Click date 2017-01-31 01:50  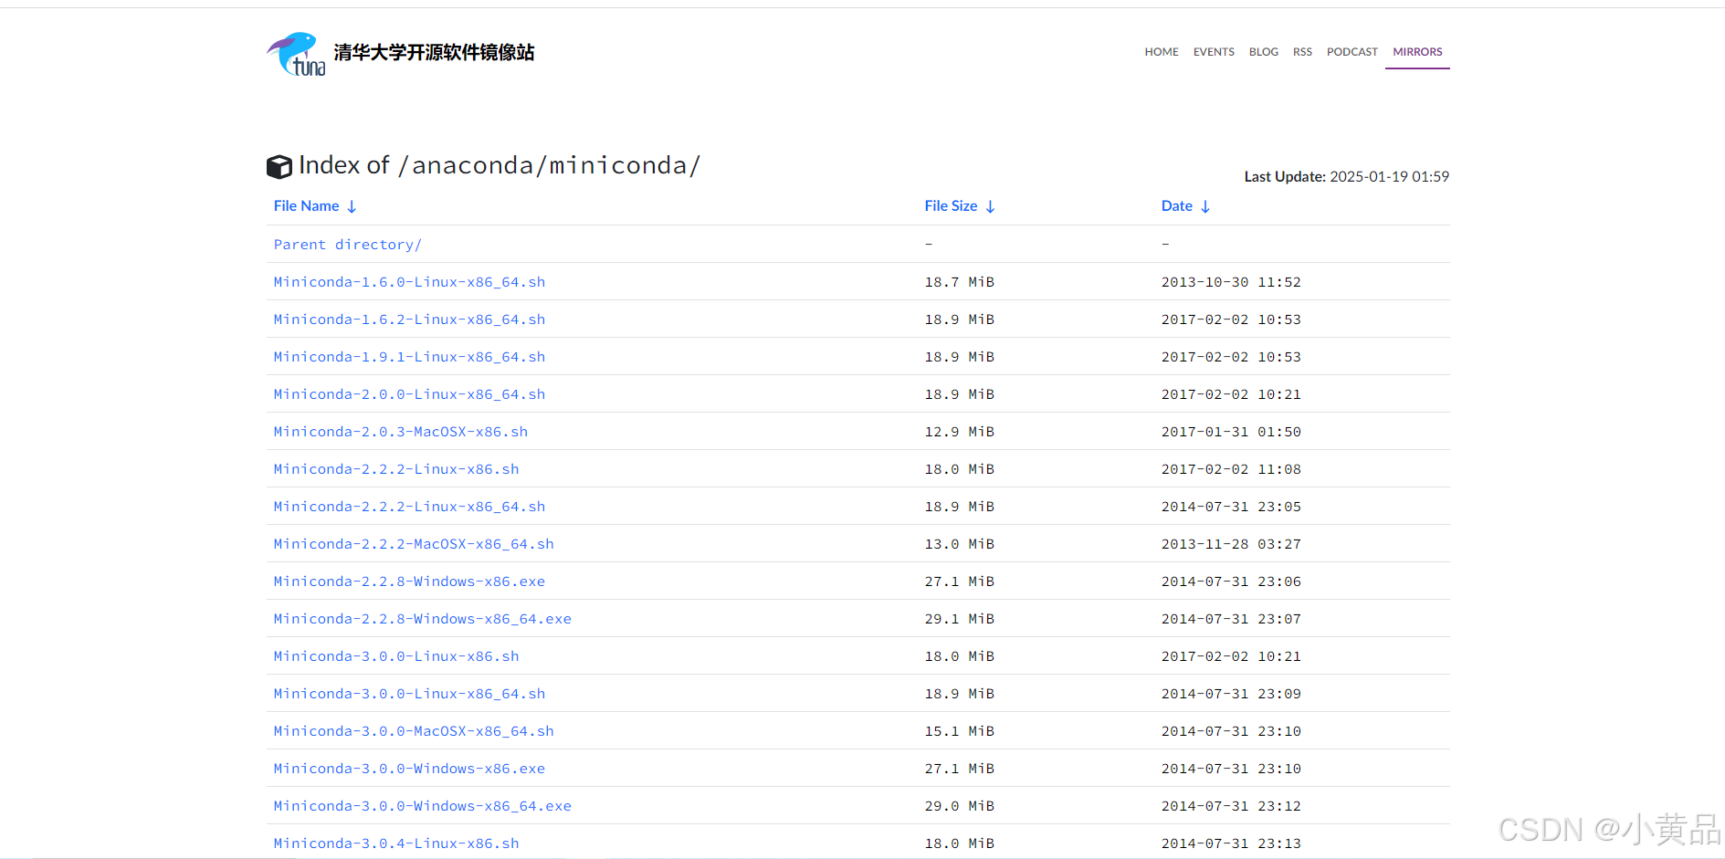coord(1231,432)
